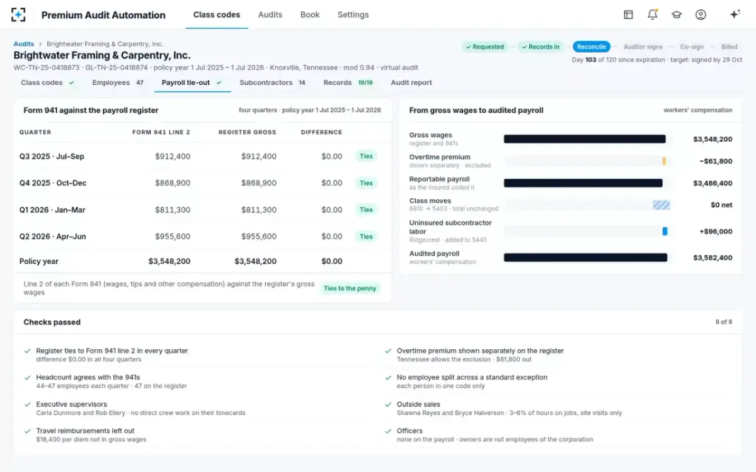Image resolution: width=756 pixels, height=472 pixels.
Task: Click the Brightwater Framing & Carpentry breadcrumb
Action: (105, 44)
